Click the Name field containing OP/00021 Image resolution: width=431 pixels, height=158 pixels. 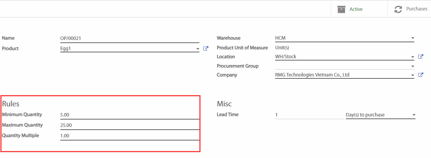pyautogui.click(x=128, y=38)
